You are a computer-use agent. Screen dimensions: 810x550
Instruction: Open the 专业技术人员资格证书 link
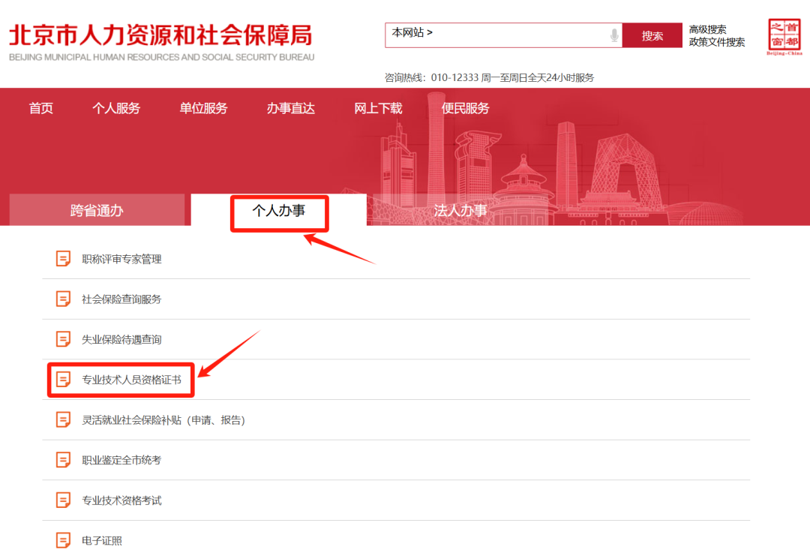[132, 380]
